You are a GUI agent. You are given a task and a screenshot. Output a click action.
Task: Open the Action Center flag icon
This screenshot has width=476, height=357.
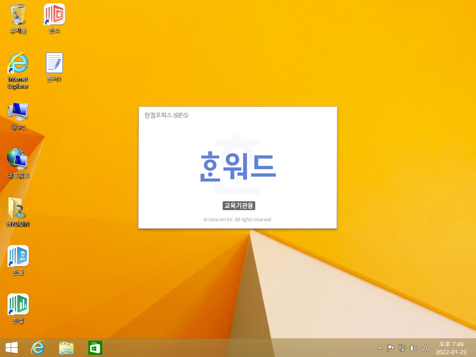[x=390, y=348]
